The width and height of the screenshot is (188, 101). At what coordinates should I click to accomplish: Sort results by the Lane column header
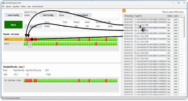coord(178,16)
